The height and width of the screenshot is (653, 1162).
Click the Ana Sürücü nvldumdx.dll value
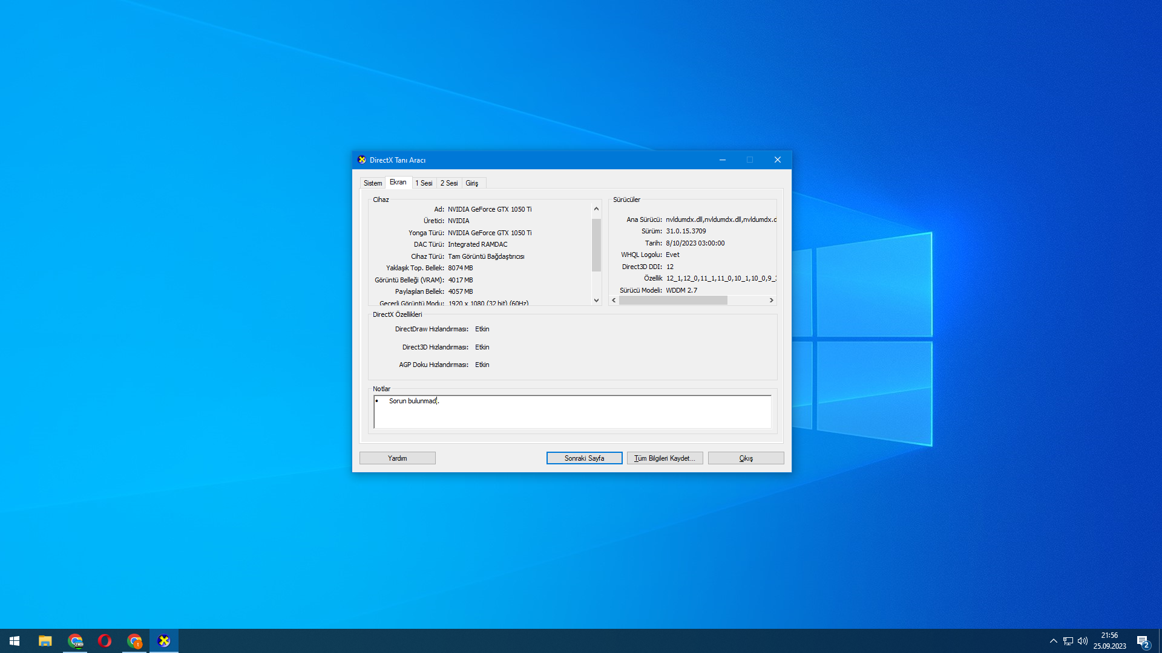click(x=721, y=220)
